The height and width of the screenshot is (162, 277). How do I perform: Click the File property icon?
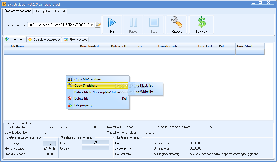click(x=70, y=105)
